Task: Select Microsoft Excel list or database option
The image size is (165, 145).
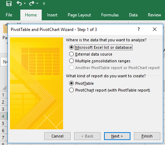Action: 101,47
